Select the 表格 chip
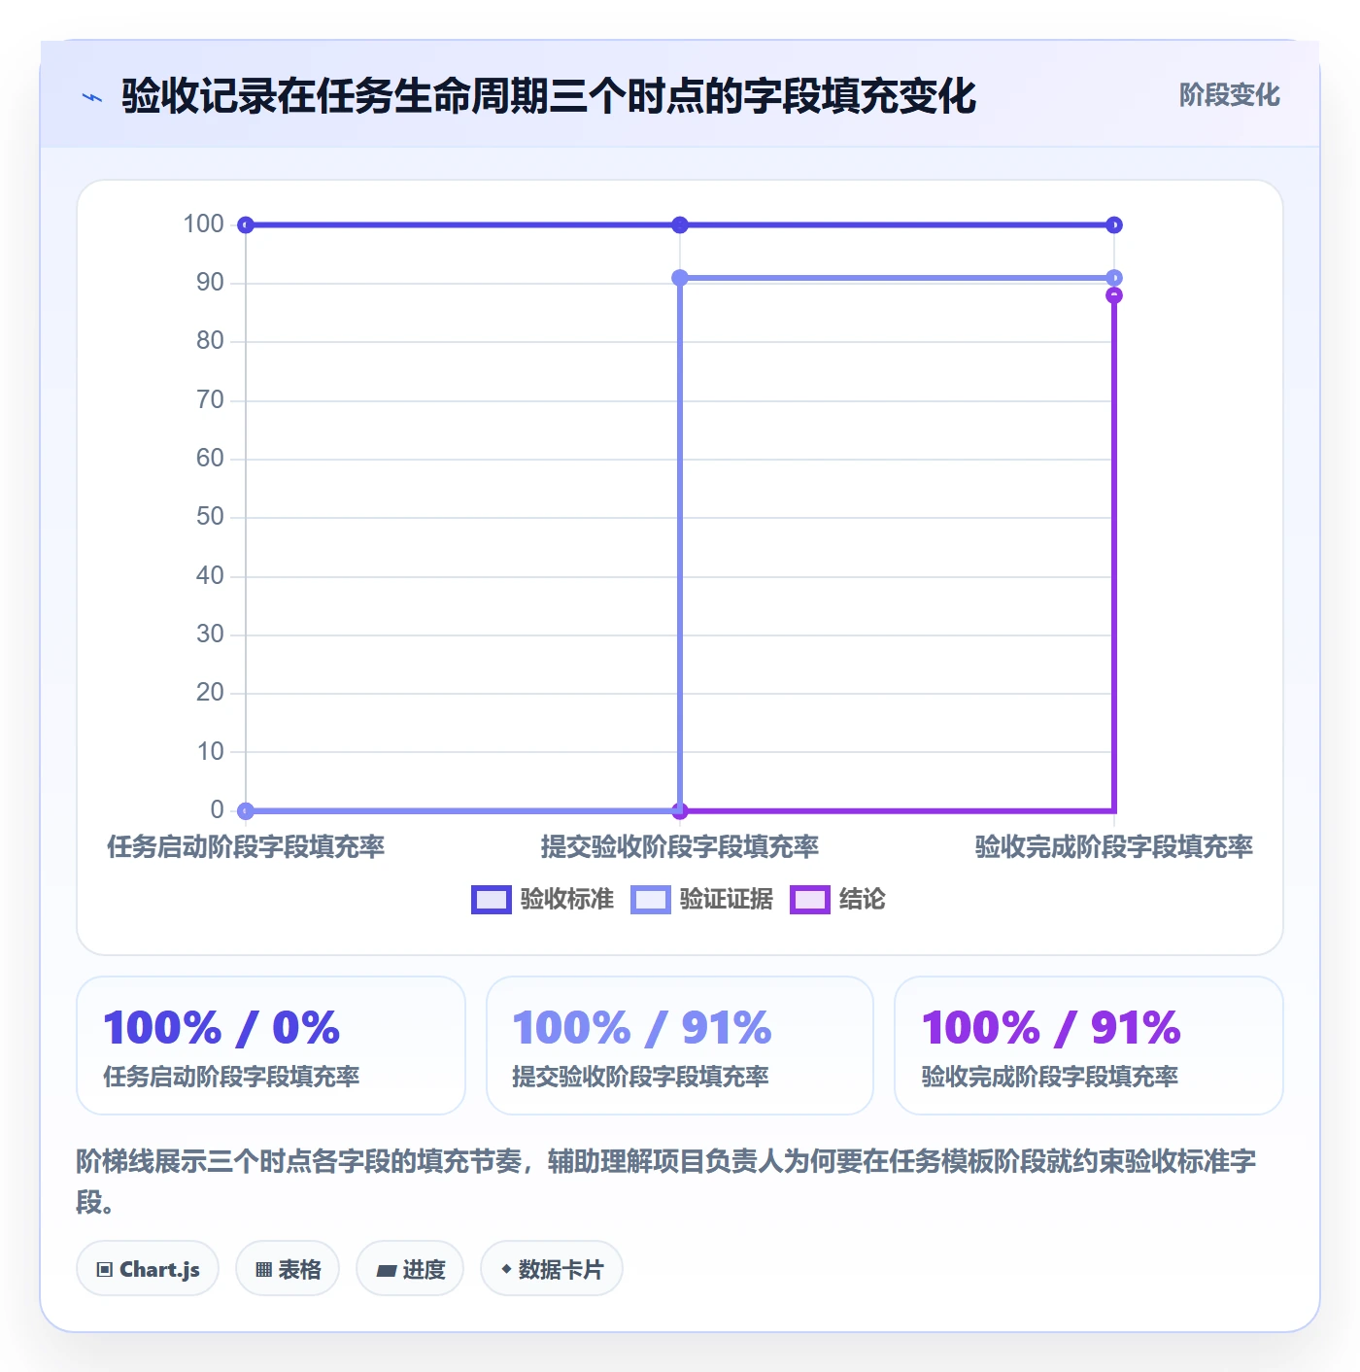Image resolution: width=1360 pixels, height=1372 pixels. pyautogui.click(x=288, y=1269)
